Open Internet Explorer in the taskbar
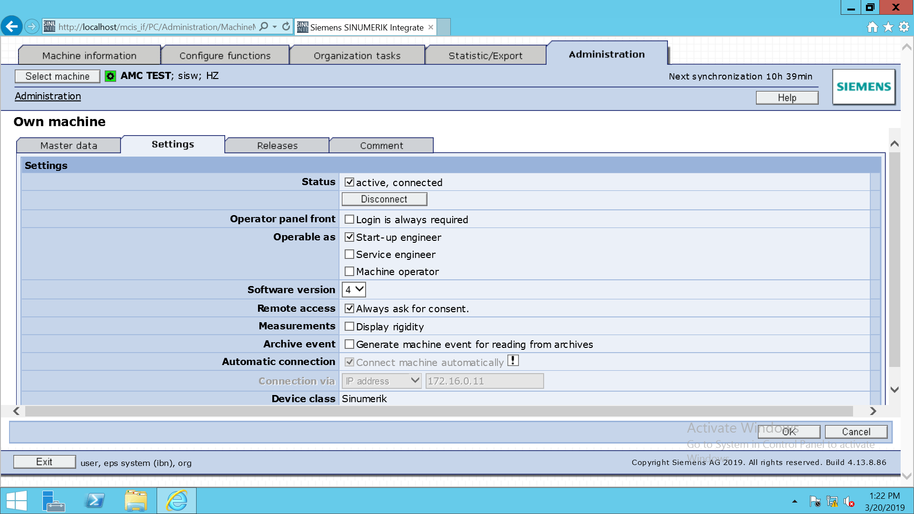 click(177, 501)
